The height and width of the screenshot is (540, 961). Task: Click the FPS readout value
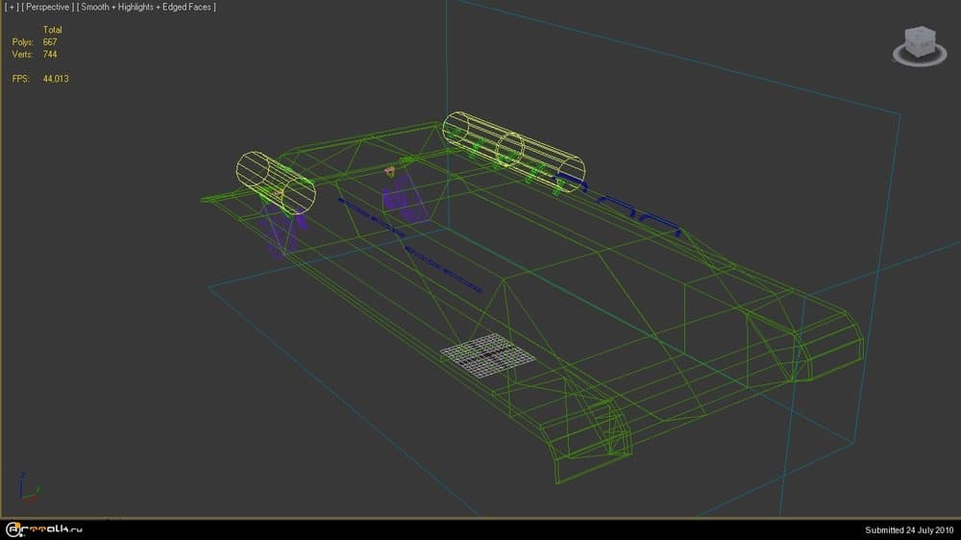56,79
